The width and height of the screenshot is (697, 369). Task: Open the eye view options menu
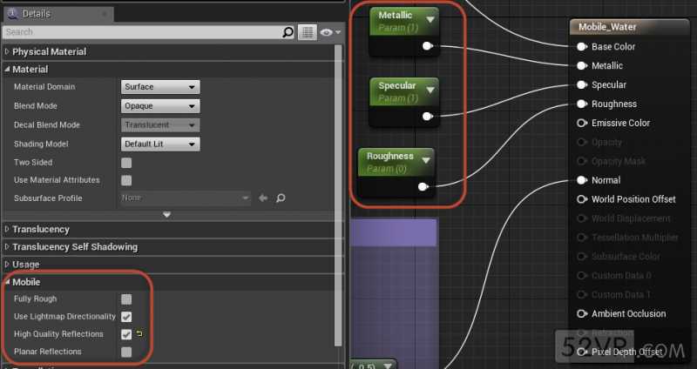[x=330, y=32]
